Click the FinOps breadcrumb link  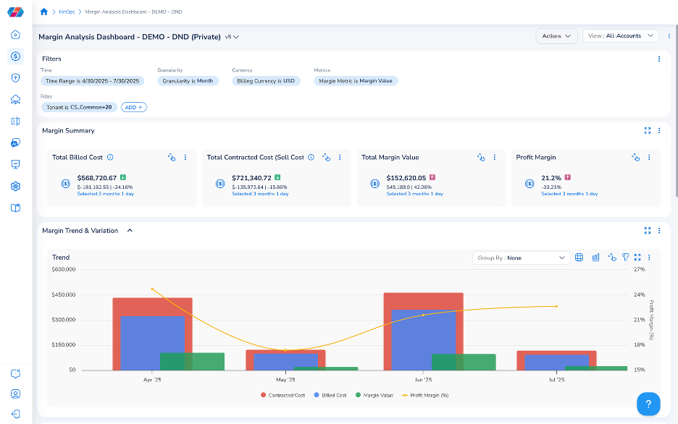click(67, 12)
